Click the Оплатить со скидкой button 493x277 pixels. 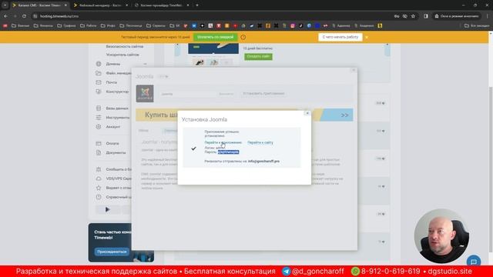[216, 37]
